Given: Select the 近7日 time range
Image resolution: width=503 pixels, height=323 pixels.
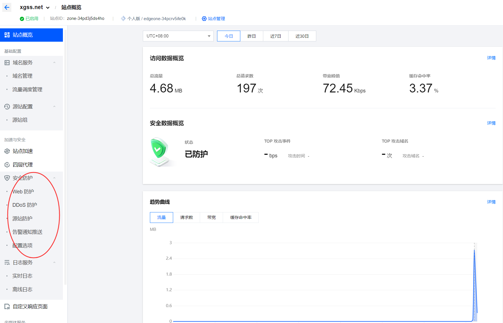Looking at the screenshot, I should pyautogui.click(x=276, y=36).
